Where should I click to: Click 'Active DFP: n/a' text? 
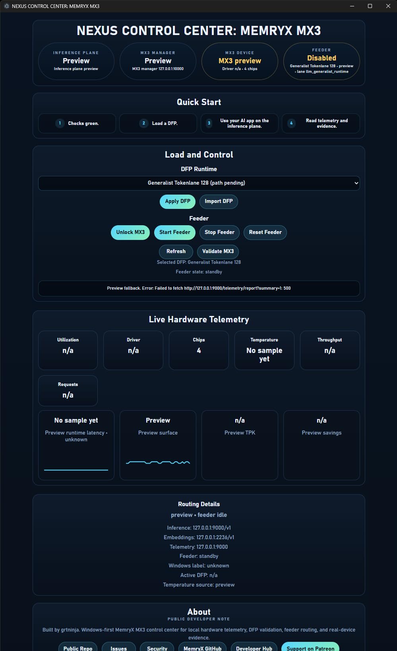pyautogui.click(x=199, y=575)
